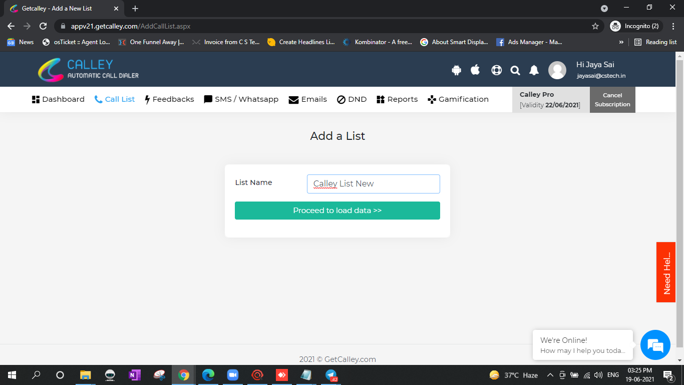Screen dimensions: 684x385
Task: Open the Call List menu item
Action: point(114,99)
